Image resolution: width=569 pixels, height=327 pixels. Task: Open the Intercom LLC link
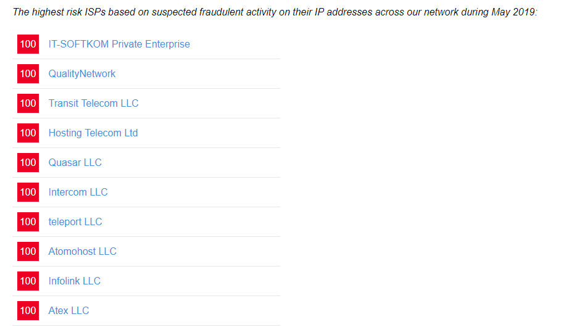[78, 192]
